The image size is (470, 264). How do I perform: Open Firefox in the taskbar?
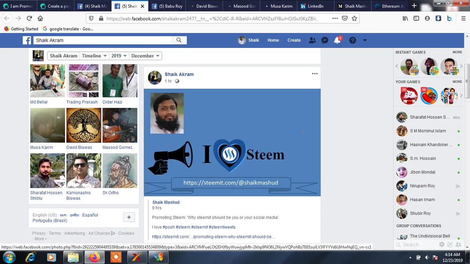[94, 257]
